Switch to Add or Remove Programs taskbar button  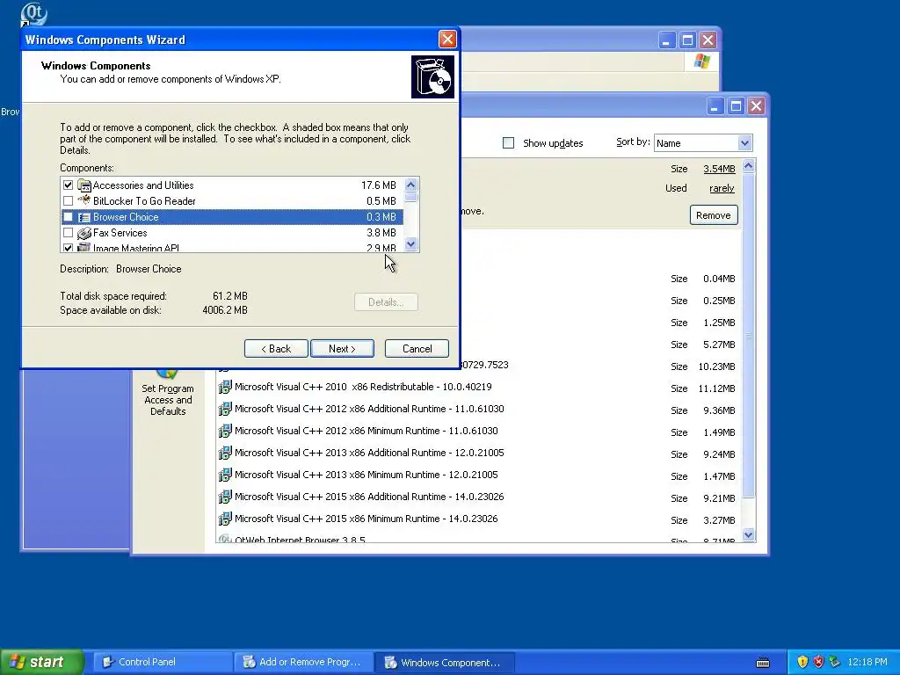point(303,662)
